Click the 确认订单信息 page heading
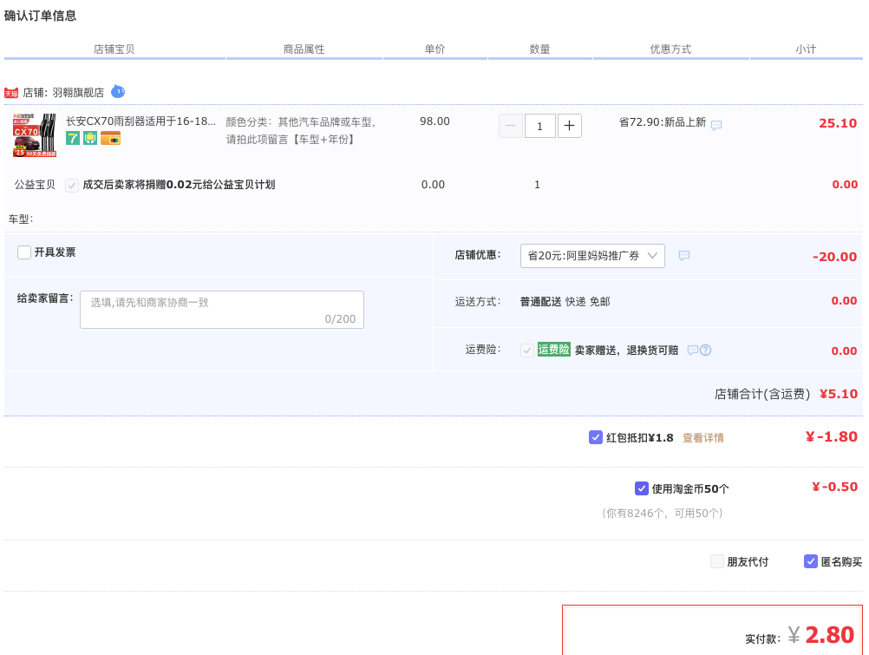The width and height of the screenshot is (869, 655). pos(40,16)
